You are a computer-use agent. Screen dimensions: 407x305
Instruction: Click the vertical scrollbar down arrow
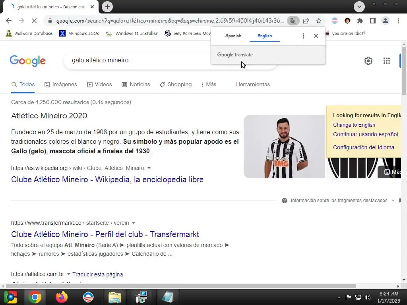point(404,280)
